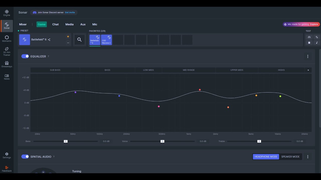Select the Battlefield 6 favorite preset
Screen dimensions: 321x180
pos(95,40)
